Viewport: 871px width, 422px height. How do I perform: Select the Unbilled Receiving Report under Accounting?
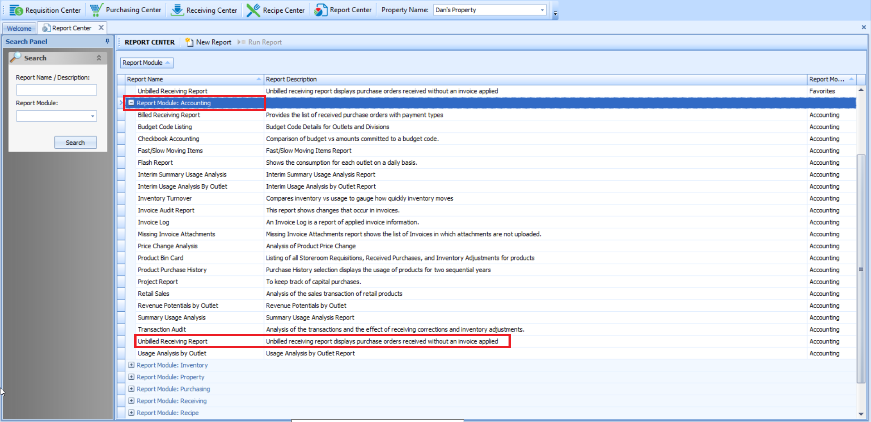[172, 341]
